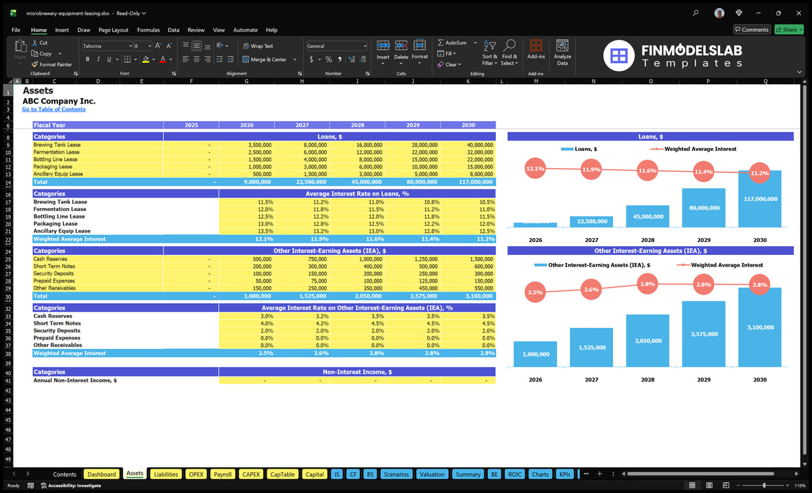This screenshot has height=493, width=812.
Task: Switch to the Liabilities sheet tab
Action: point(166,474)
